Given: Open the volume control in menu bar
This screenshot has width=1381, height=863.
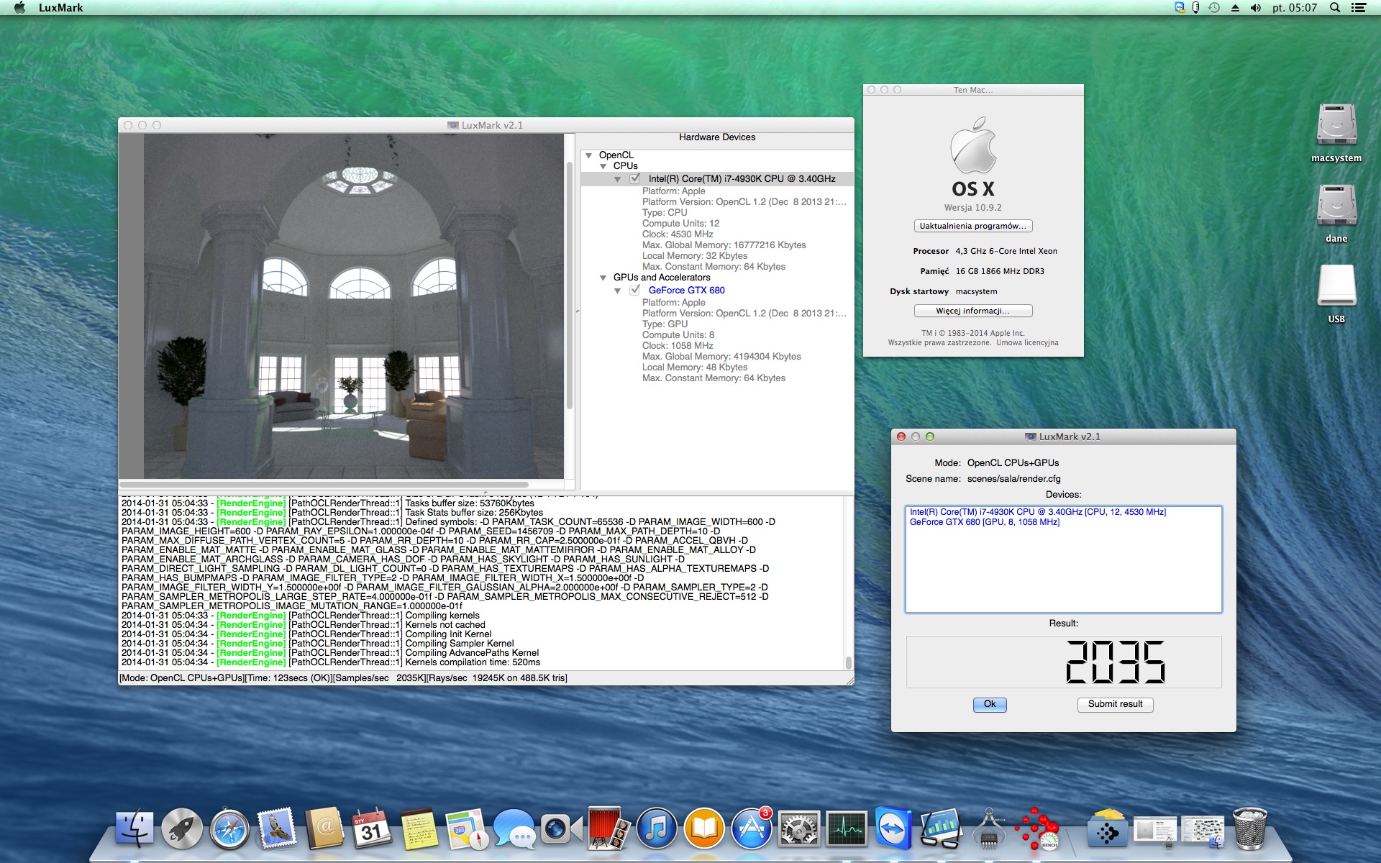Looking at the screenshot, I should click(x=1256, y=8).
